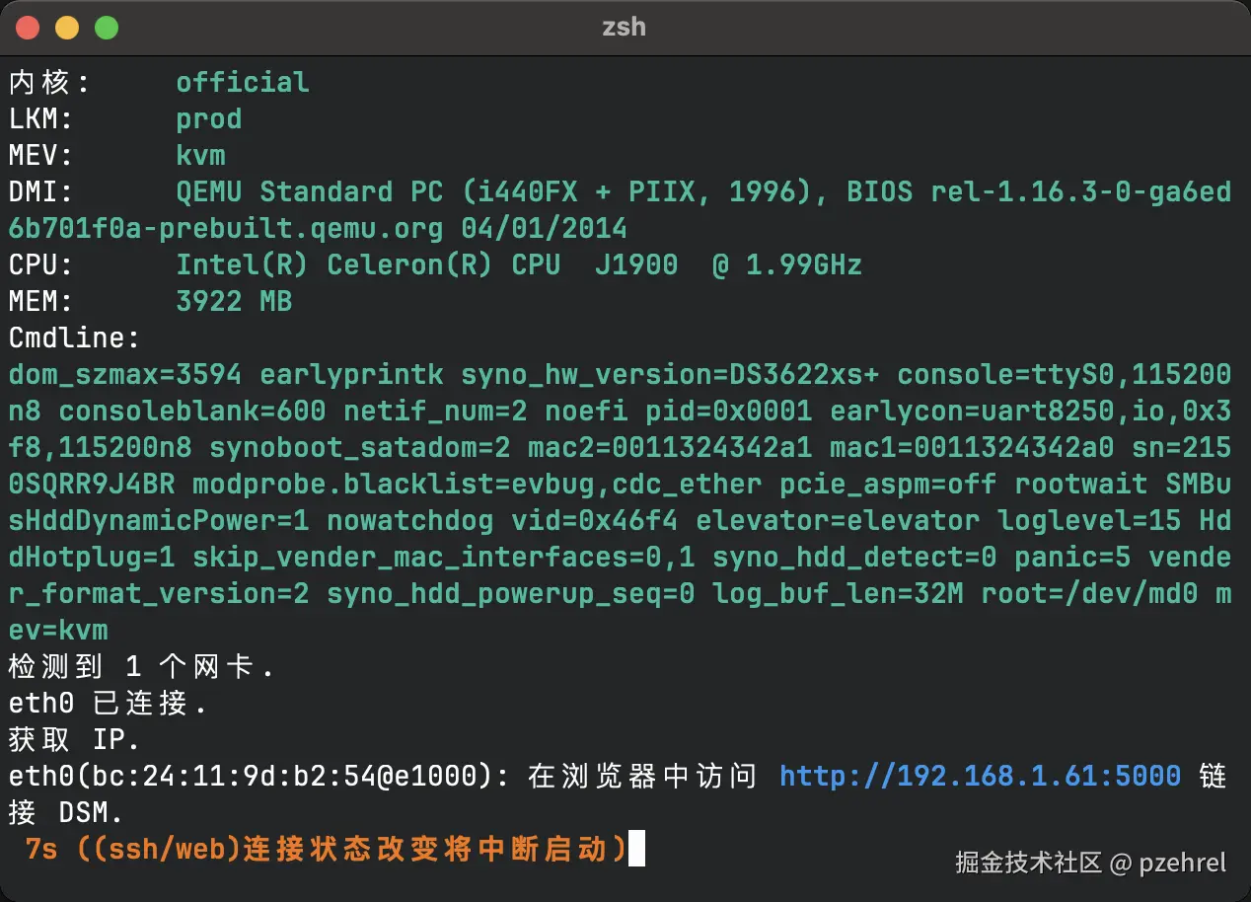Click 'syno_hdd_detect=0' parameter text
This screenshot has height=902, width=1251.
(x=854, y=557)
